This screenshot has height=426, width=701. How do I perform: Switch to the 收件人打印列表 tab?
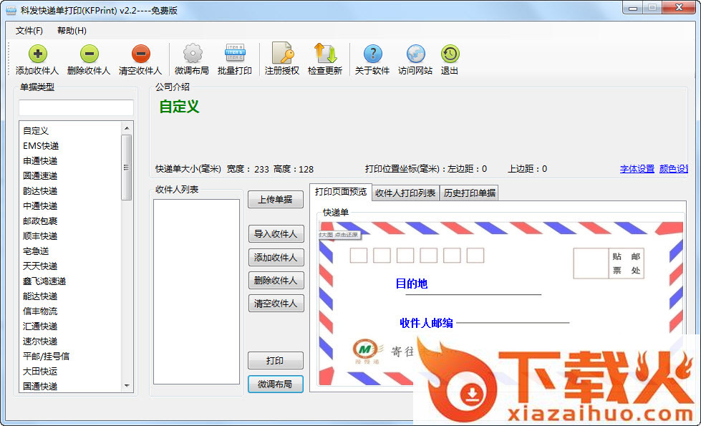(x=405, y=193)
